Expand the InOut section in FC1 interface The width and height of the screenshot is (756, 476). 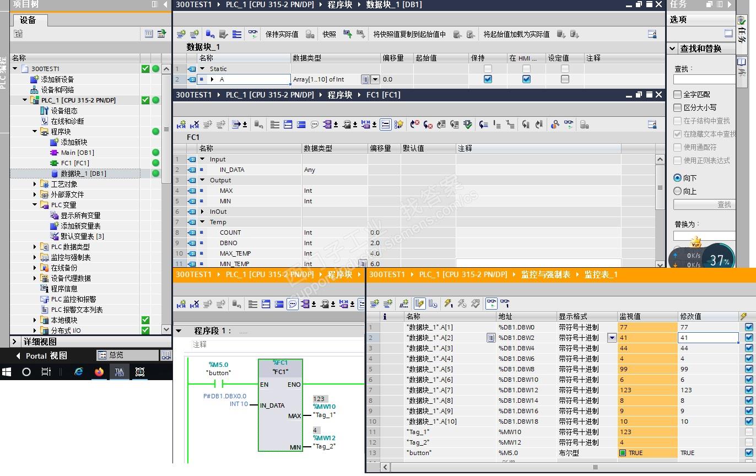pos(202,212)
